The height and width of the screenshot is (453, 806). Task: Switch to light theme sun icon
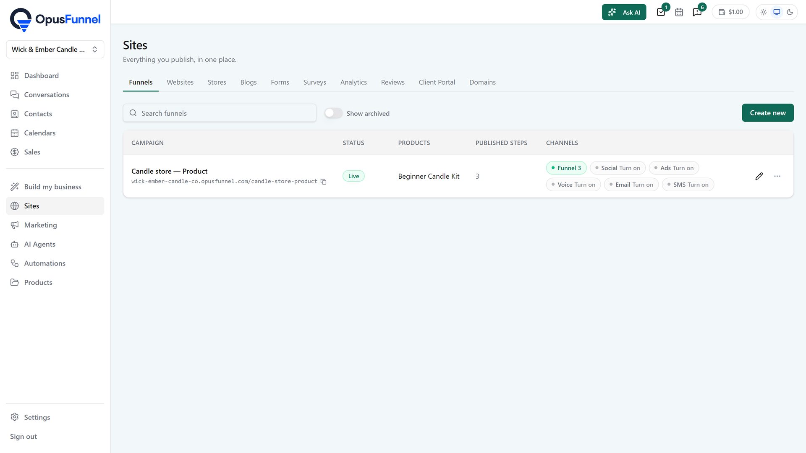[764, 12]
